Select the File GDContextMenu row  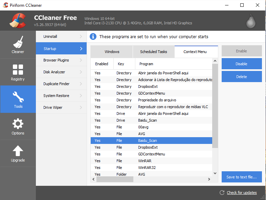coord(151,154)
